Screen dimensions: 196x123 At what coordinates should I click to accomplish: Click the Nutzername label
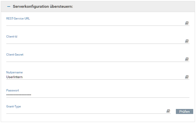coord(14,73)
